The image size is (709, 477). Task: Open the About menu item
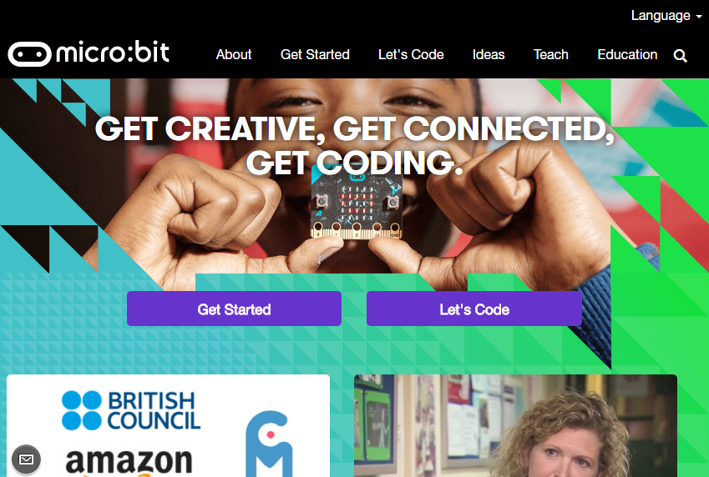tap(234, 55)
